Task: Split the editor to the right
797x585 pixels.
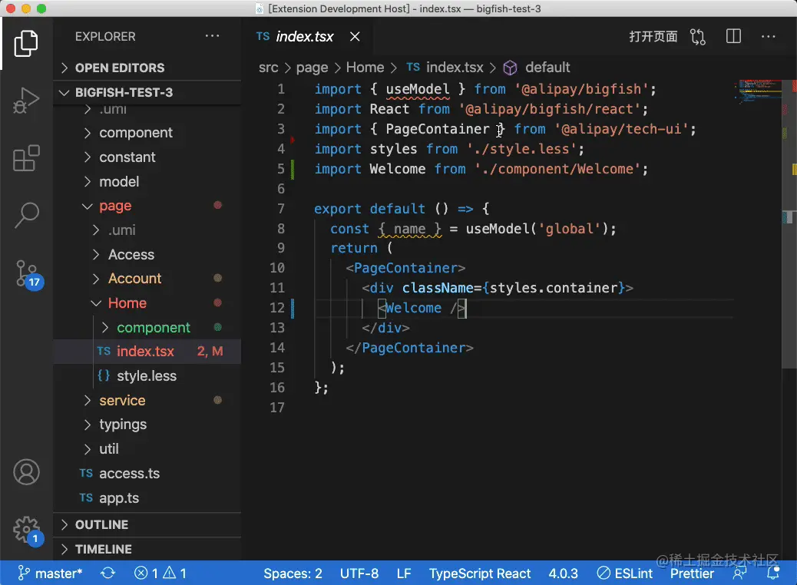Action: pyautogui.click(x=733, y=36)
